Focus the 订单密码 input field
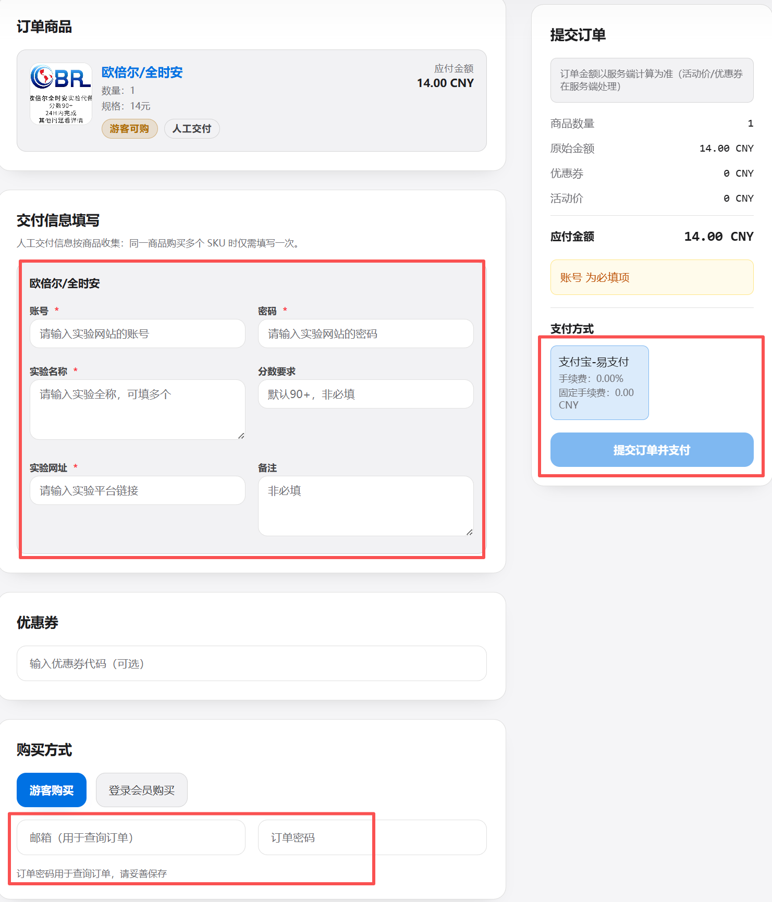Viewport: 772px width, 902px height. point(372,837)
